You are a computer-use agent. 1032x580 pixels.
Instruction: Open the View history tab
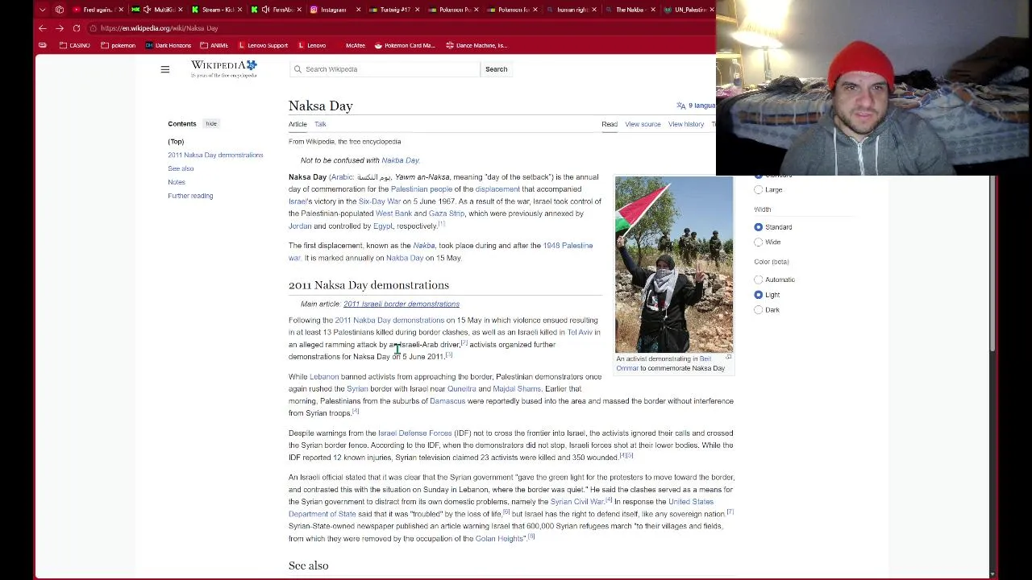(686, 124)
